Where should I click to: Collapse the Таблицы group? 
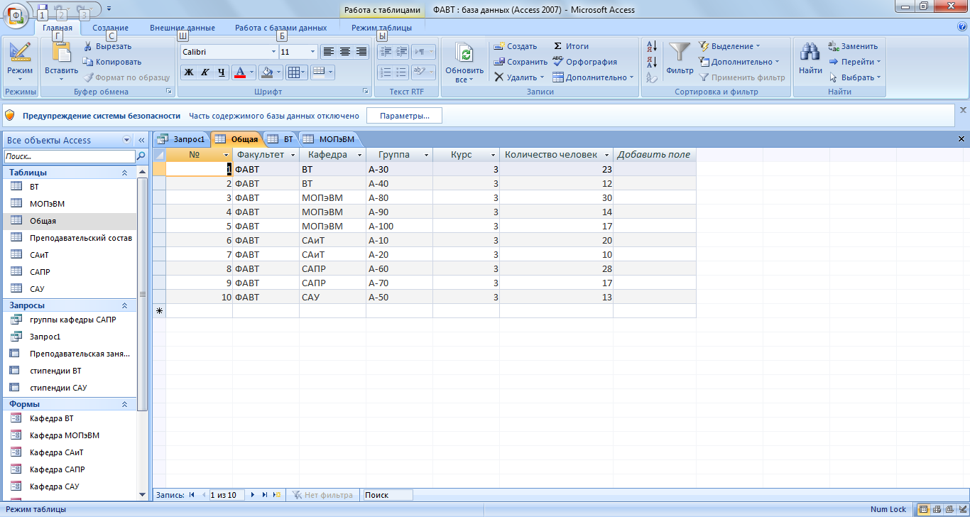pyautogui.click(x=125, y=173)
